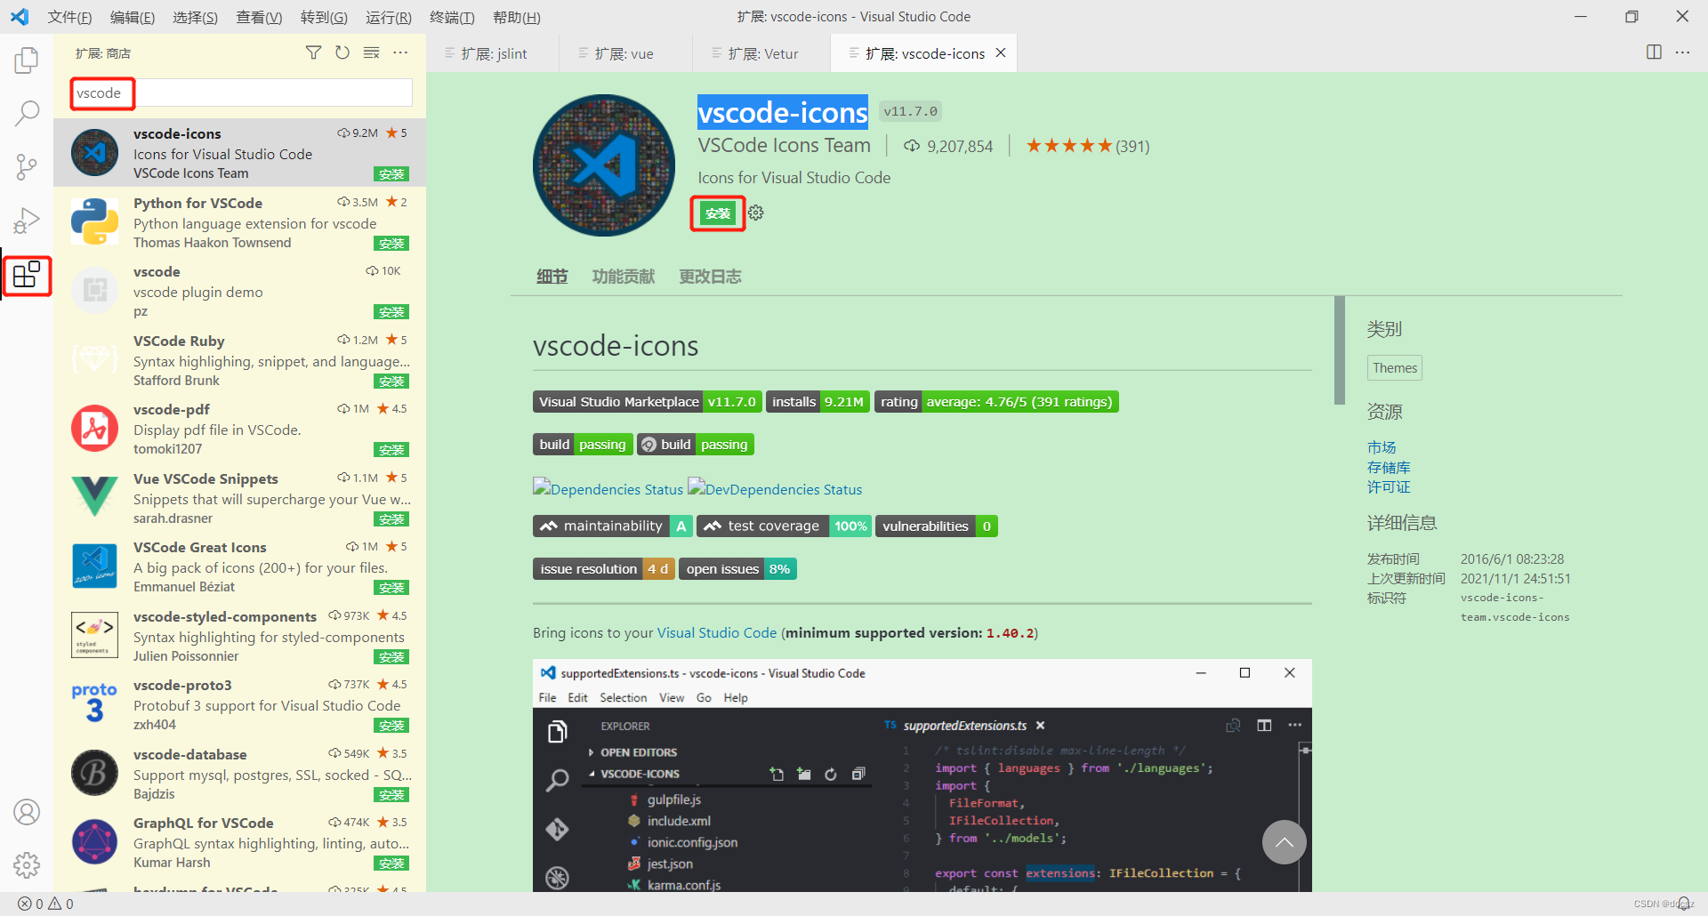Open Accounts icon in activity bar
This screenshot has height=916, width=1708.
coord(27,812)
